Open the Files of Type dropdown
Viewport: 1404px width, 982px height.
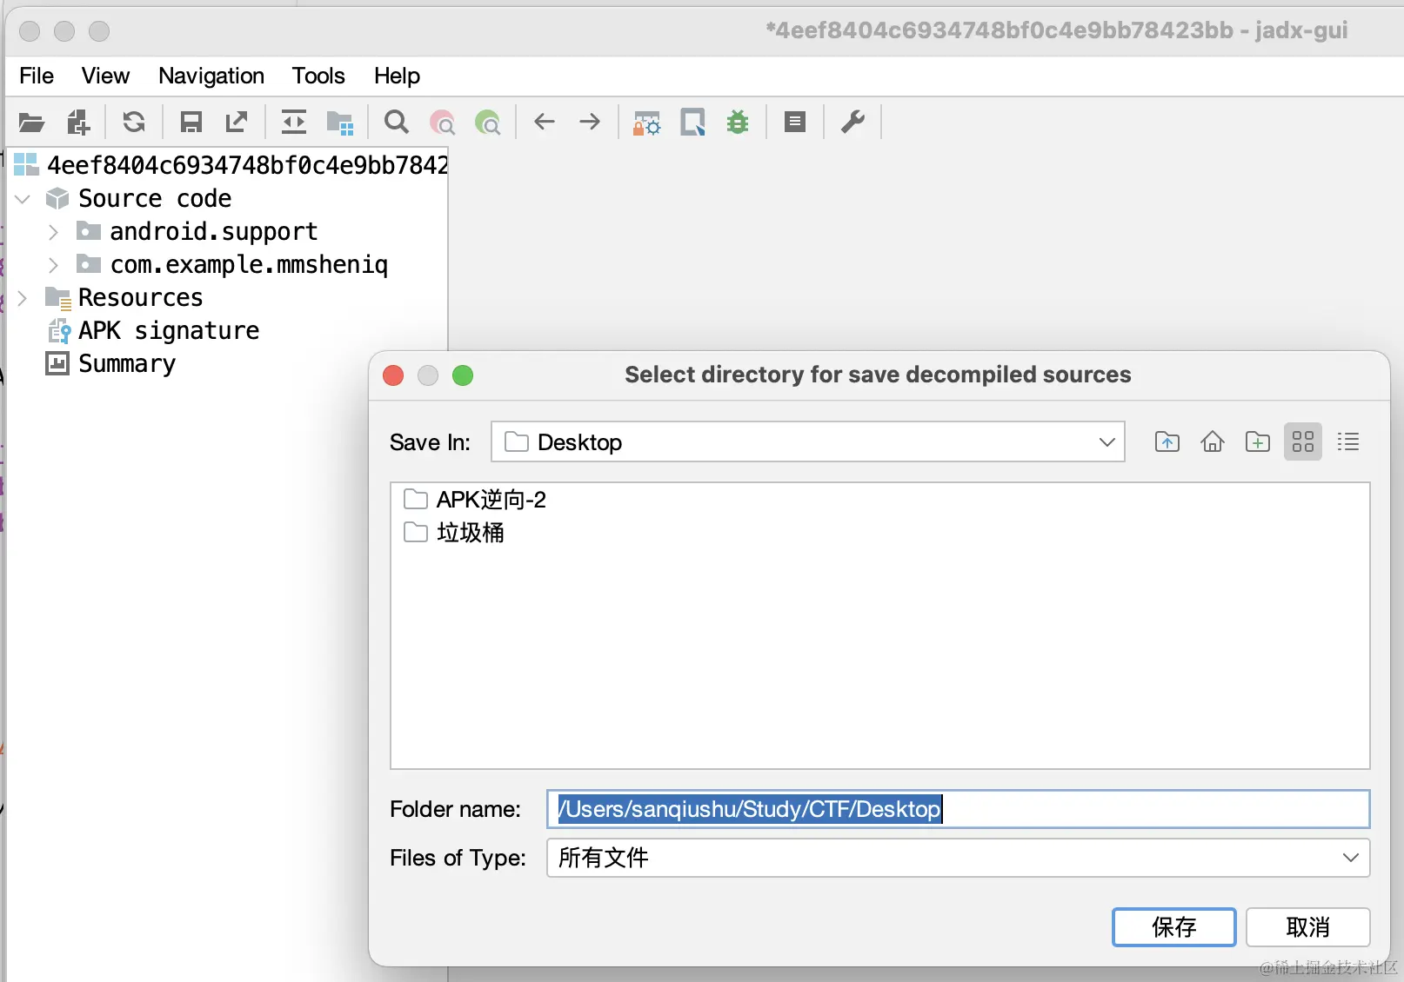(x=958, y=858)
